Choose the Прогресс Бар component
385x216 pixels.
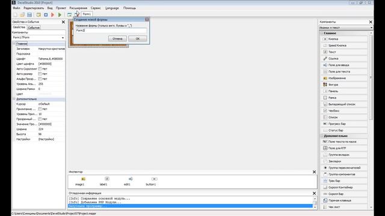click(x=344, y=124)
